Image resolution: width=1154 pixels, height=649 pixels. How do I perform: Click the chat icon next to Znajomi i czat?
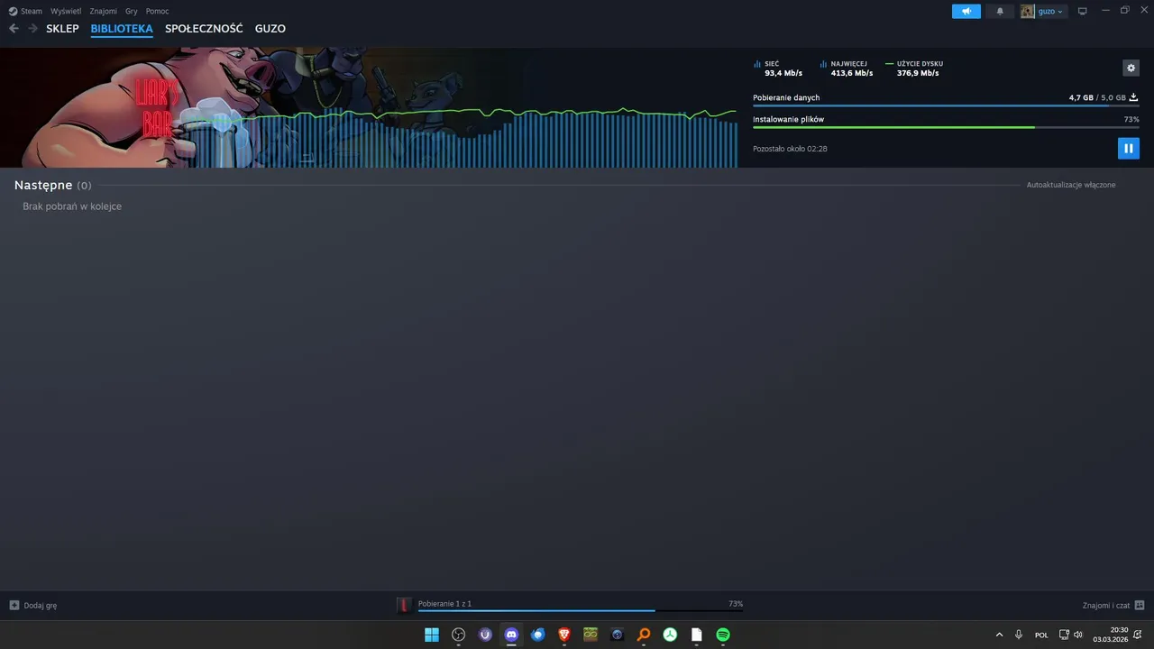[1140, 606]
